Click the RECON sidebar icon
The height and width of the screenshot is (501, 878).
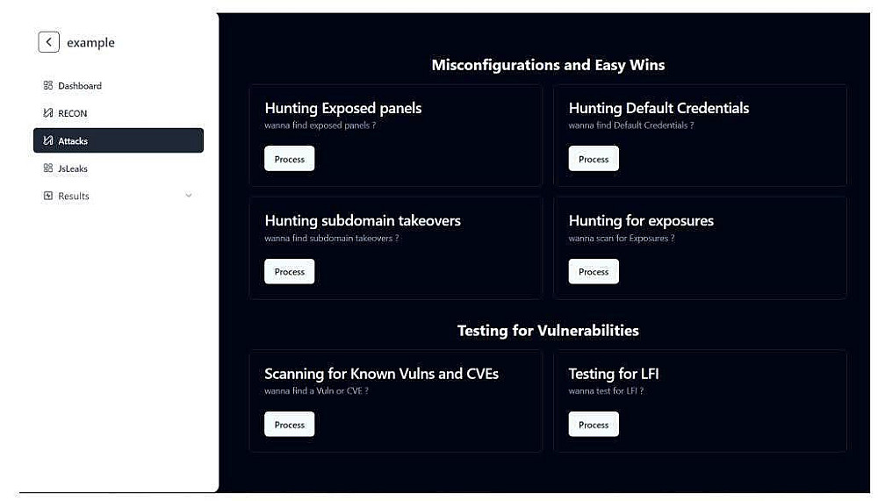pos(48,113)
